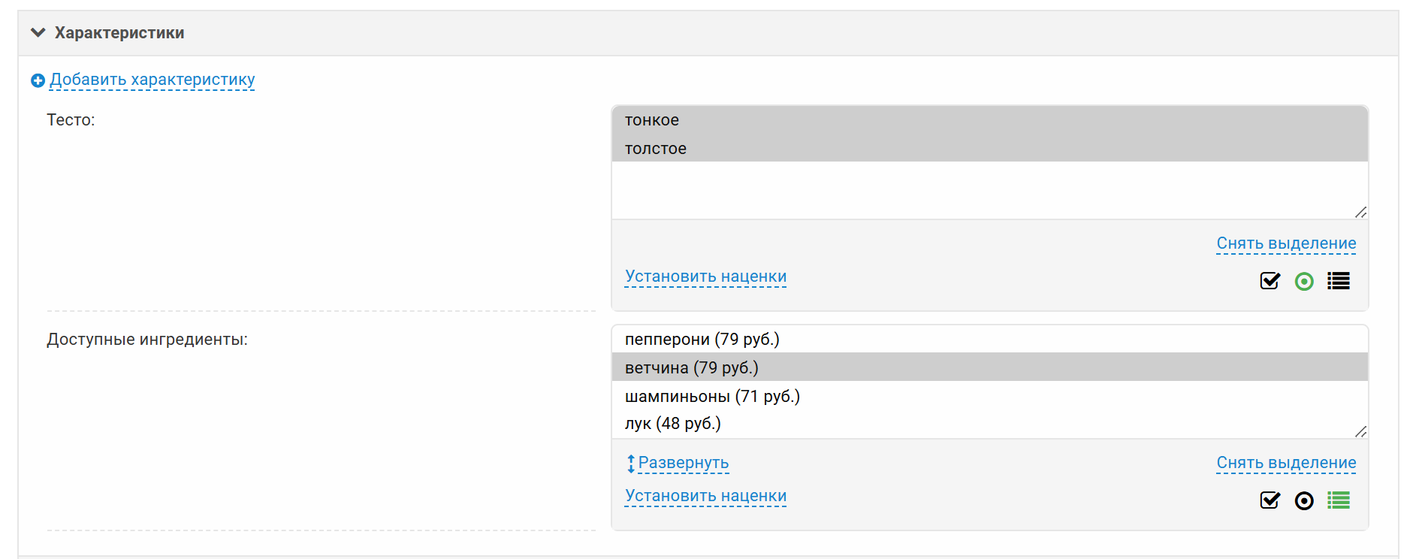Select пепперони (79 руб.) ingredient
This screenshot has height=559, width=1416.
pyautogui.click(x=702, y=340)
